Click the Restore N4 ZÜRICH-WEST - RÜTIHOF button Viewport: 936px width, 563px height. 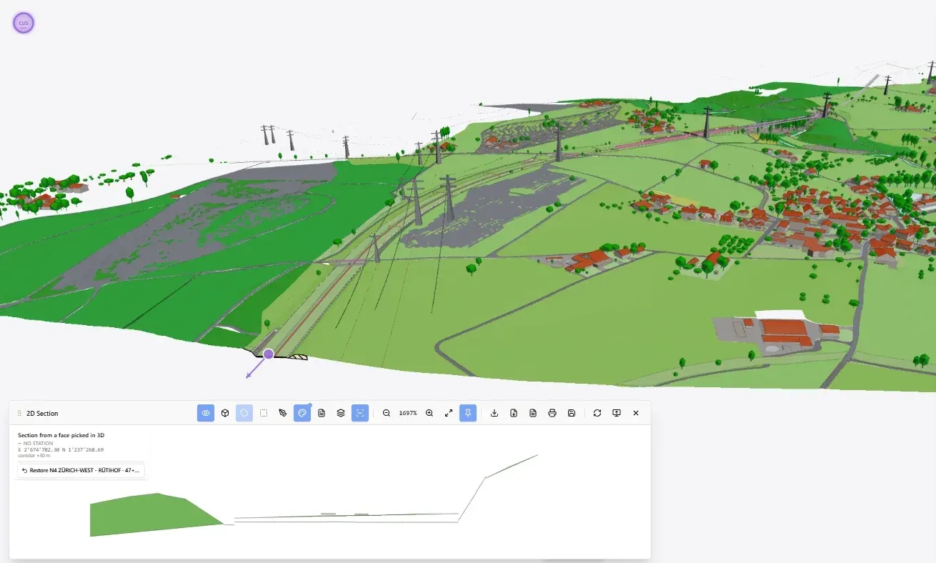[x=81, y=471]
